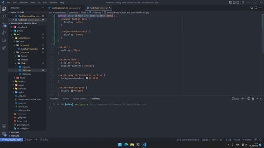Open package.json in the file tree
264x148 pixels.
(x=23, y=125)
